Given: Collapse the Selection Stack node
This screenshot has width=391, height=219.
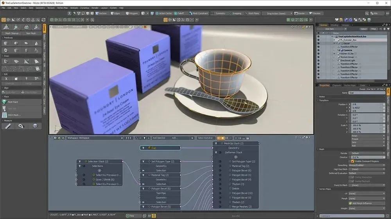Looking at the screenshot, I should point(81,161).
